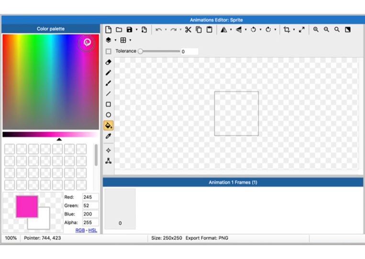This screenshot has height=259, width=365.
Task: Create a new image file
Action: [x=108, y=30]
